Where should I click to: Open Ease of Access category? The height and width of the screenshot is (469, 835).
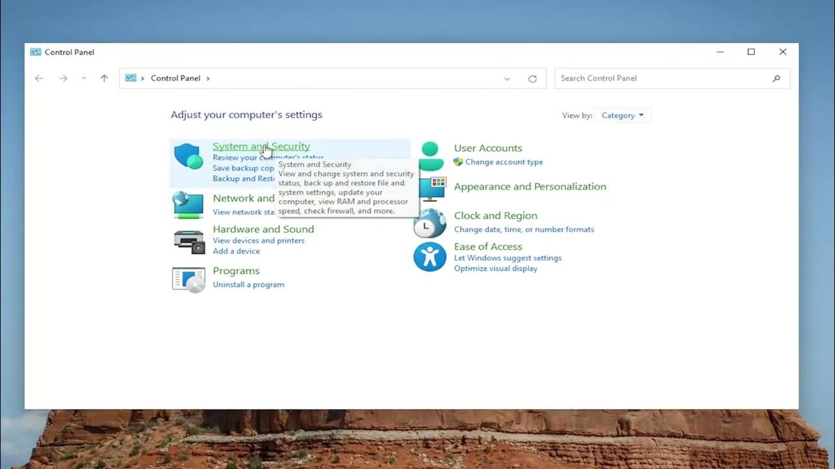click(x=488, y=247)
